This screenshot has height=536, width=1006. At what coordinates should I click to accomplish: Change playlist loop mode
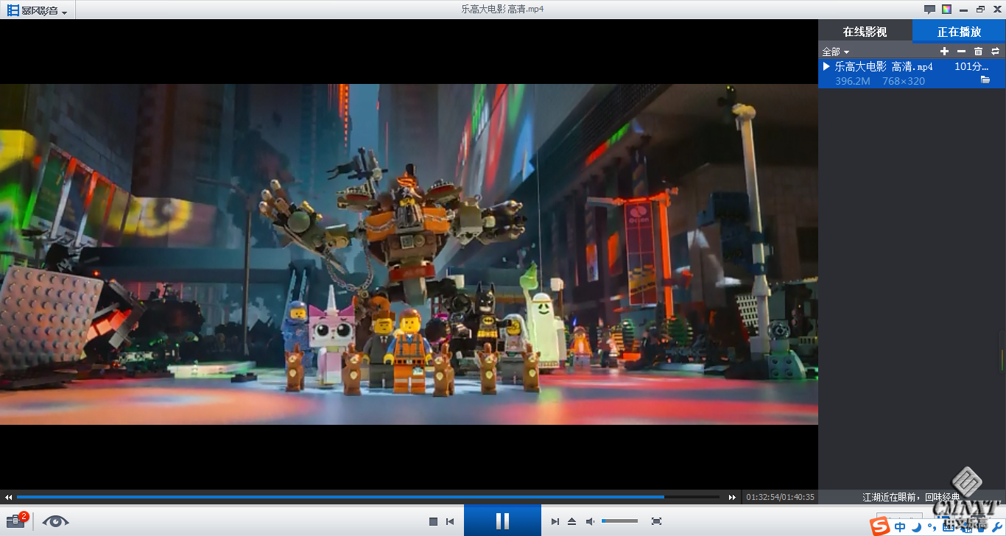point(995,51)
